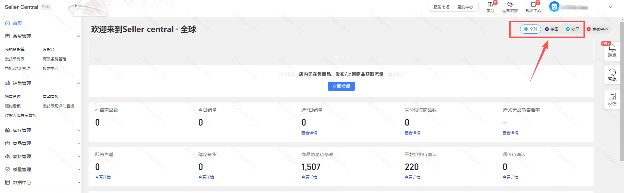This screenshot has width=624, height=193.
Task: View details under 高价限流商品数
Action: tap(412, 133)
